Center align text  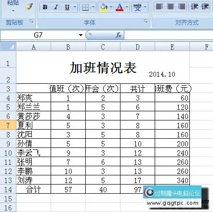pyautogui.click(x=171, y=7)
